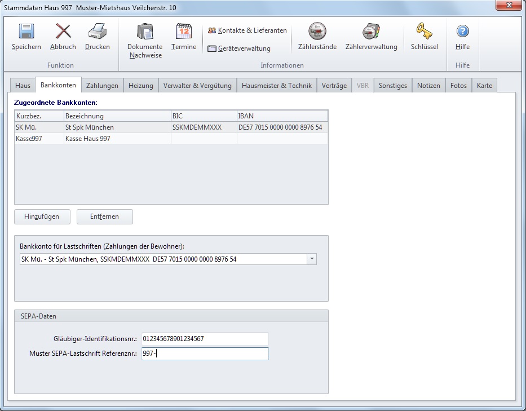Screen dimensions: 526x411
Task: Select the Kasse997 row
Action: 171,139
